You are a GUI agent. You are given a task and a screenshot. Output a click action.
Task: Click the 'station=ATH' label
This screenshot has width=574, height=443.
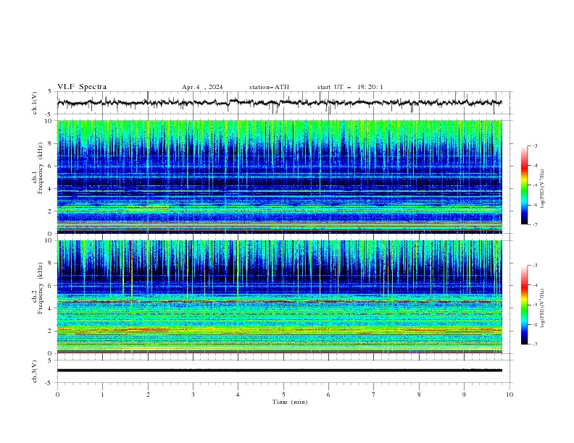(x=269, y=87)
